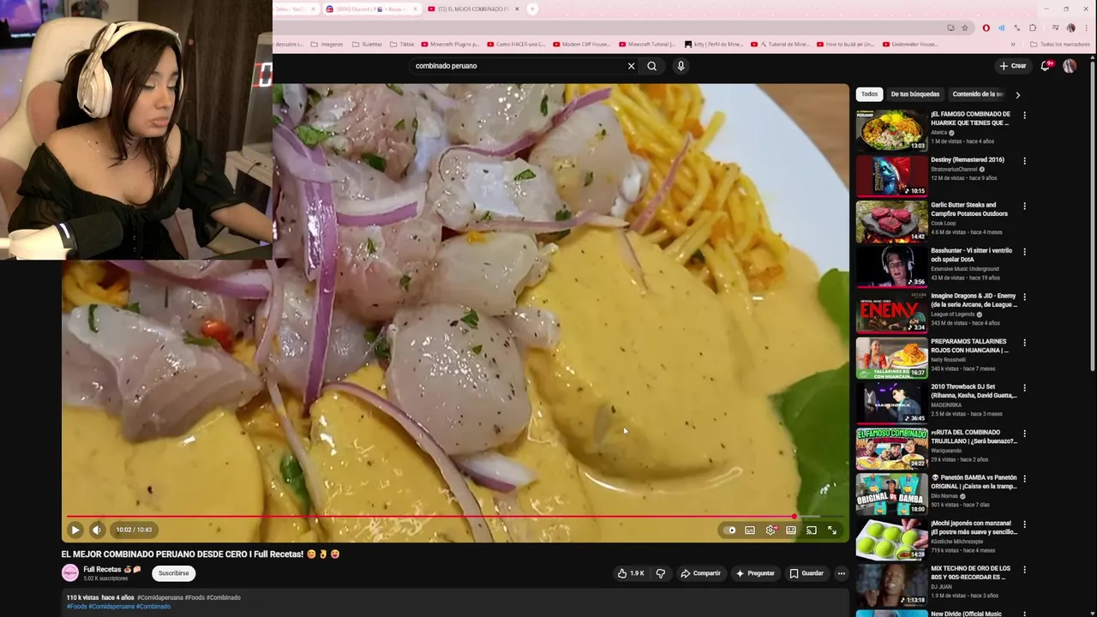The image size is (1097, 617).
Task: Toggle the autoplay switch in player
Action: (x=730, y=530)
